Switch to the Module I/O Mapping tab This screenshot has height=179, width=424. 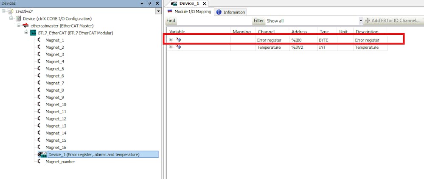(189, 11)
